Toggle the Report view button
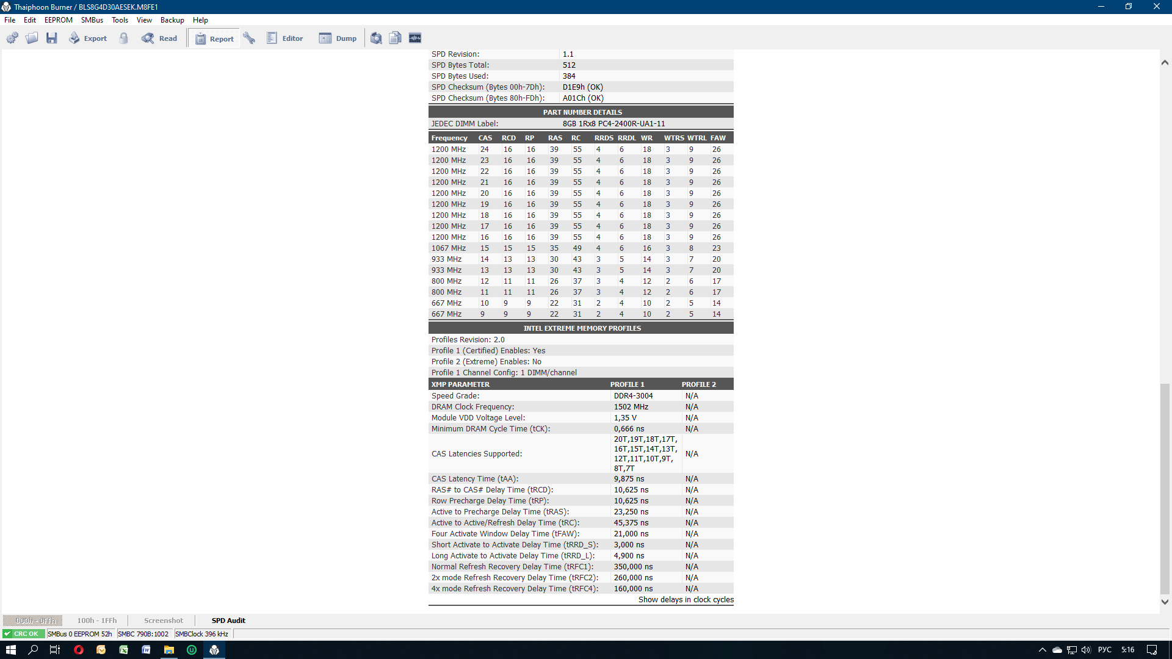This screenshot has height=659, width=1172. tap(214, 38)
